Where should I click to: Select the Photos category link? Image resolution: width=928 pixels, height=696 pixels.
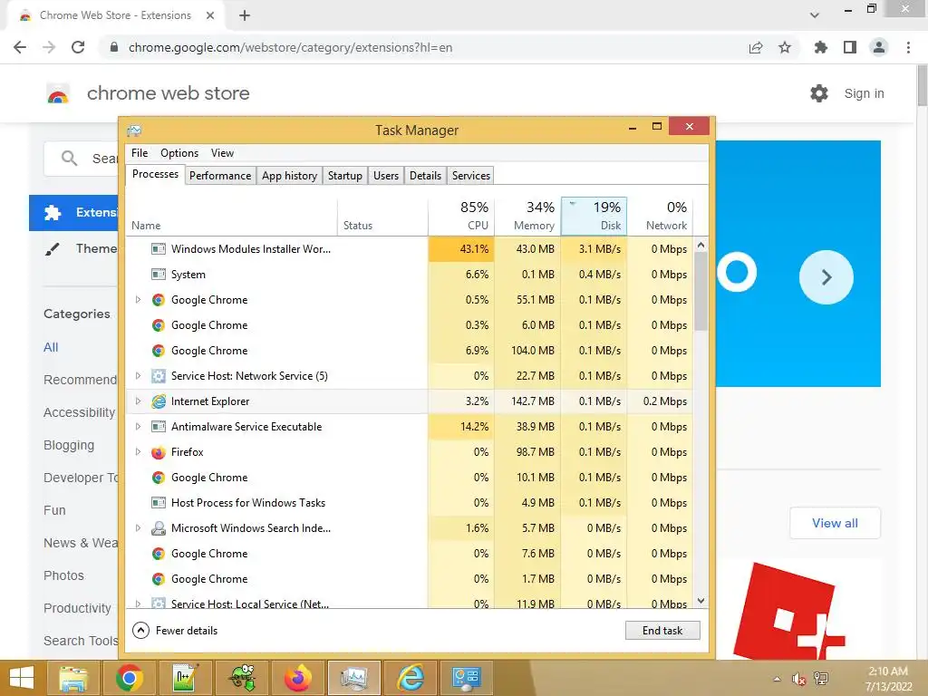click(64, 575)
